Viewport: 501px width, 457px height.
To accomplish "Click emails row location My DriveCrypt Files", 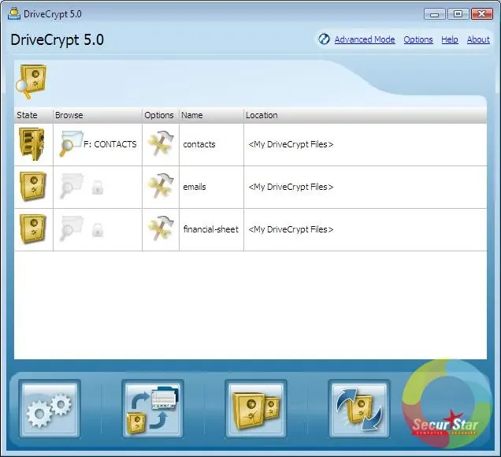I will [x=291, y=187].
